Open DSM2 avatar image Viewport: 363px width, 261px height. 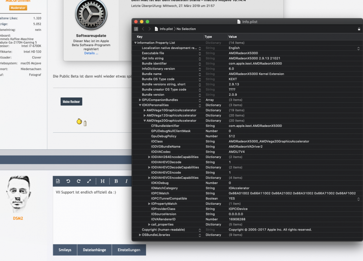click(x=18, y=194)
